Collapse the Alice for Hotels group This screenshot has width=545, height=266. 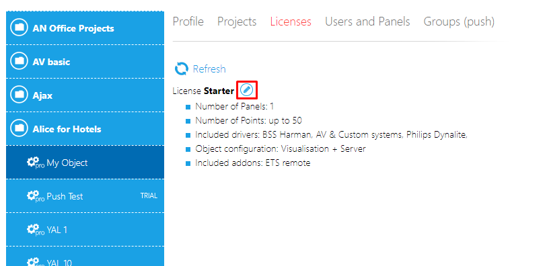coord(85,129)
